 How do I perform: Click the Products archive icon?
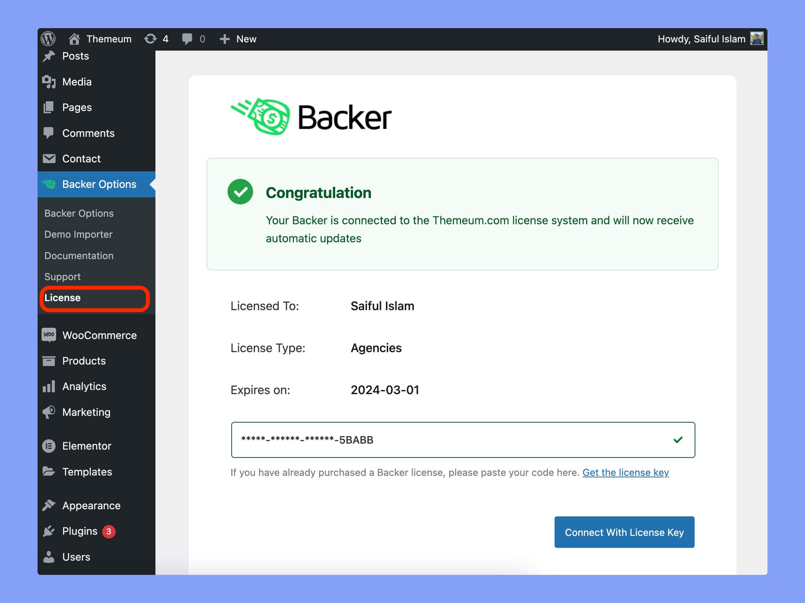click(49, 361)
